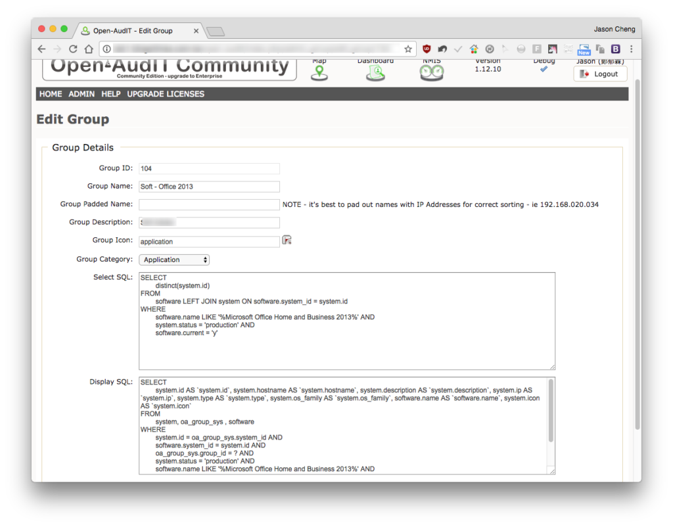Open the Dashboard icon
Screen dimensions: 673x527
point(375,73)
